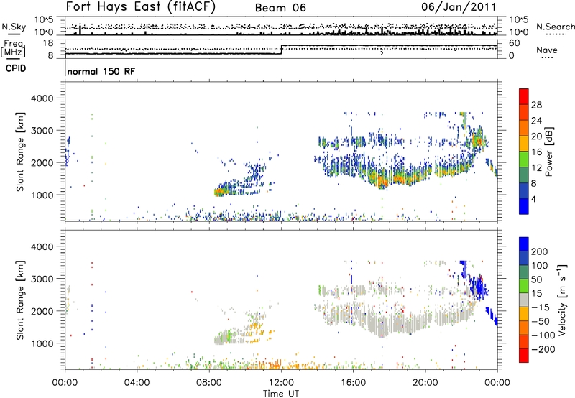
Task: Click the '04:00' time axis label
Action: (137, 383)
